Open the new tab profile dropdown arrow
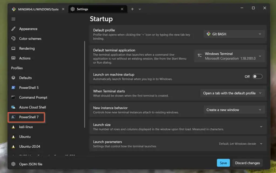 (140, 9)
